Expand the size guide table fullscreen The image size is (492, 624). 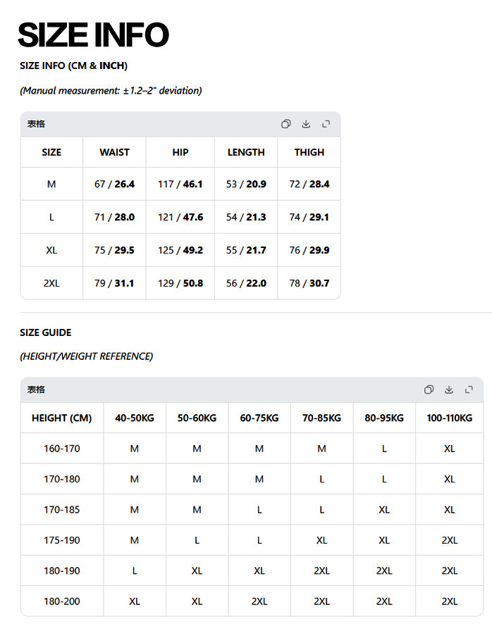pyautogui.click(x=469, y=389)
